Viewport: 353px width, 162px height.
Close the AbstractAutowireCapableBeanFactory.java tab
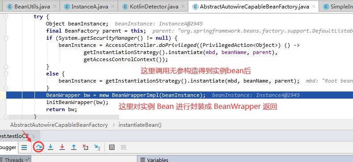313,7
